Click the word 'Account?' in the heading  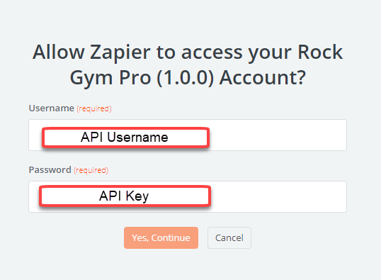click(263, 78)
